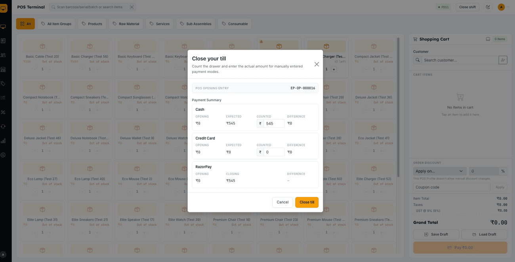Click the list icon in left sidebar
This screenshot has height=262, width=515.
click(x=3, y=98)
